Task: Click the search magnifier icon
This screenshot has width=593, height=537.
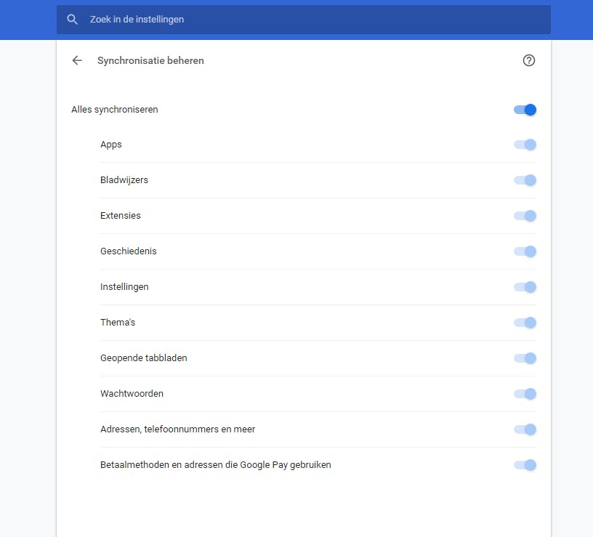Action: point(72,20)
